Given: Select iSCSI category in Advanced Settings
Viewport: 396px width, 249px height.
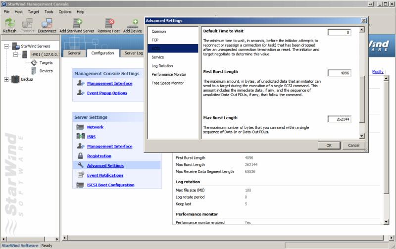Looking at the screenshot, I should pyautogui.click(x=173, y=48).
